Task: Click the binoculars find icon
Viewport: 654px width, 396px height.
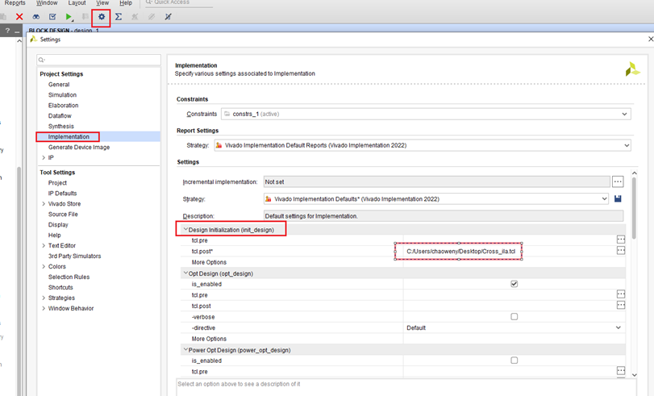Action: point(36,17)
